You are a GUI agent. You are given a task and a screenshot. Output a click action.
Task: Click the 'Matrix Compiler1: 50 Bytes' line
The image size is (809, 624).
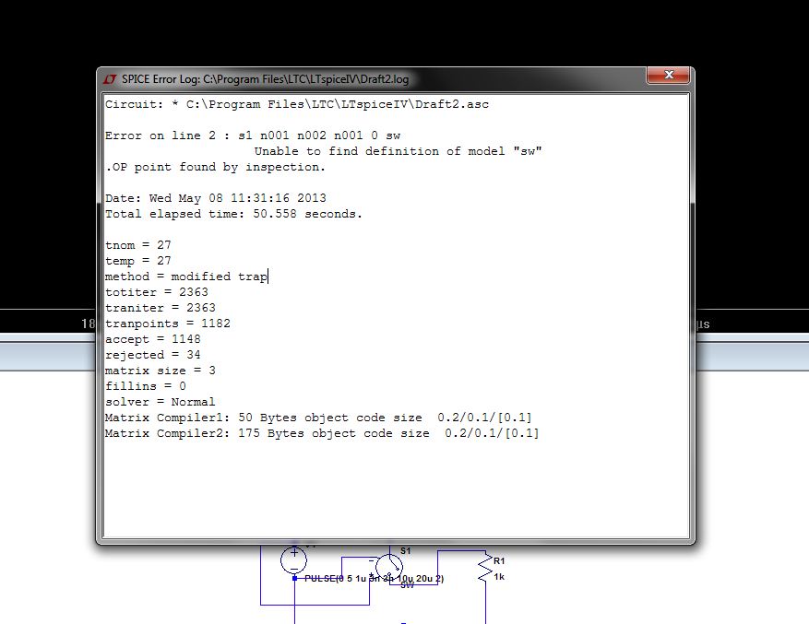[x=318, y=418]
